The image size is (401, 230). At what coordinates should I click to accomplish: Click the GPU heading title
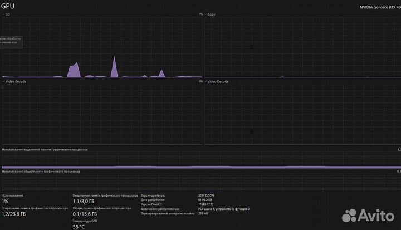pyautogui.click(x=7, y=5)
